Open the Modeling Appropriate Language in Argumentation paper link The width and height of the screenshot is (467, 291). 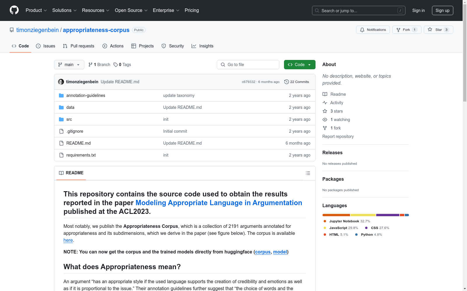click(x=219, y=203)
